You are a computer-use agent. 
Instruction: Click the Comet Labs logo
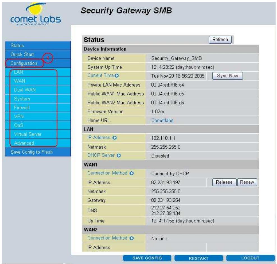pyautogui.click(x=36, y=14)
